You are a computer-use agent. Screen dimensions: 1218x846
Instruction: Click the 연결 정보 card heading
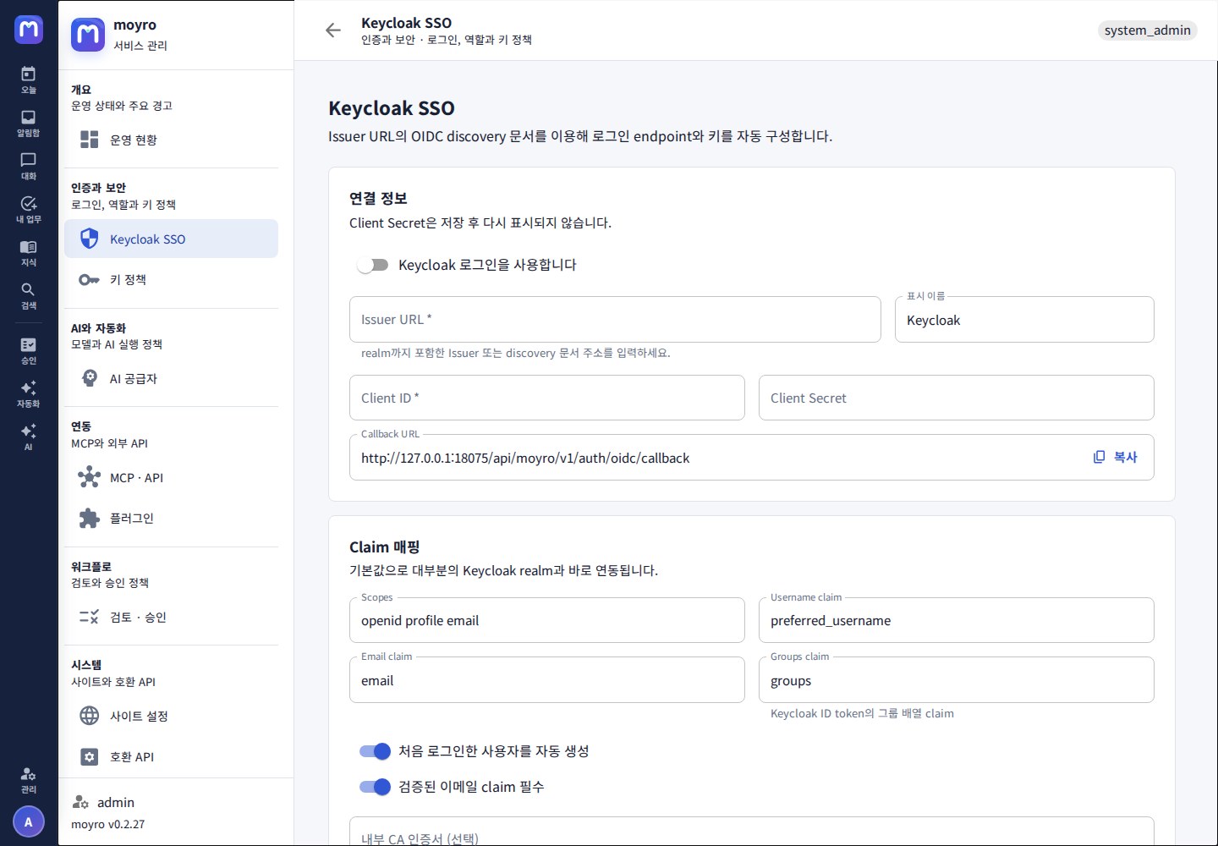378,198
